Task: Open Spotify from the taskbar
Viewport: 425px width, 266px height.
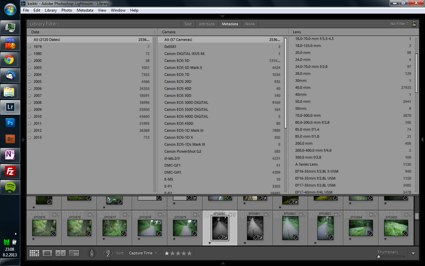Action: point(10,187)
